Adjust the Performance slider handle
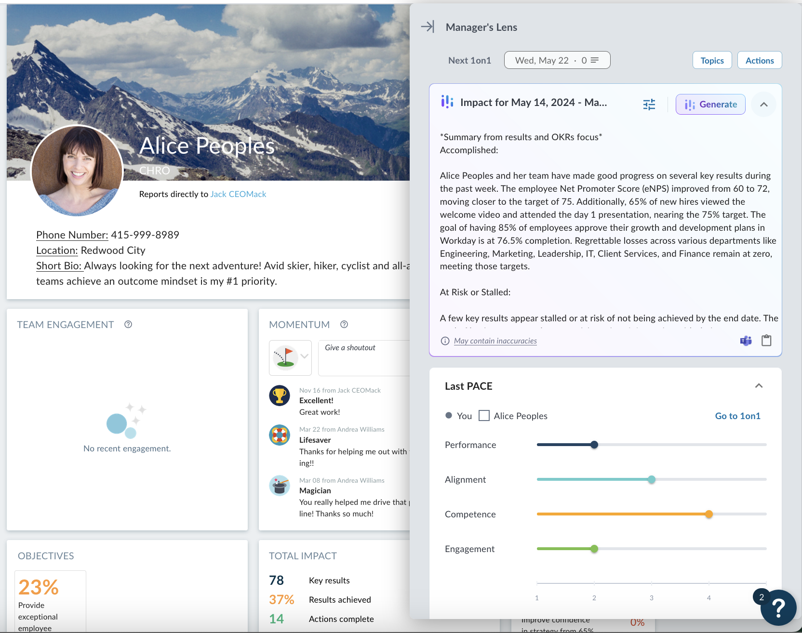 pos(594,445)
